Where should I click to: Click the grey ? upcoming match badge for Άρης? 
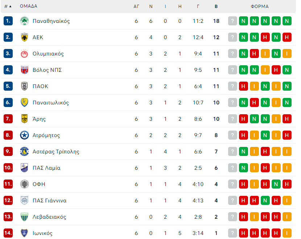tap(232, 119)
